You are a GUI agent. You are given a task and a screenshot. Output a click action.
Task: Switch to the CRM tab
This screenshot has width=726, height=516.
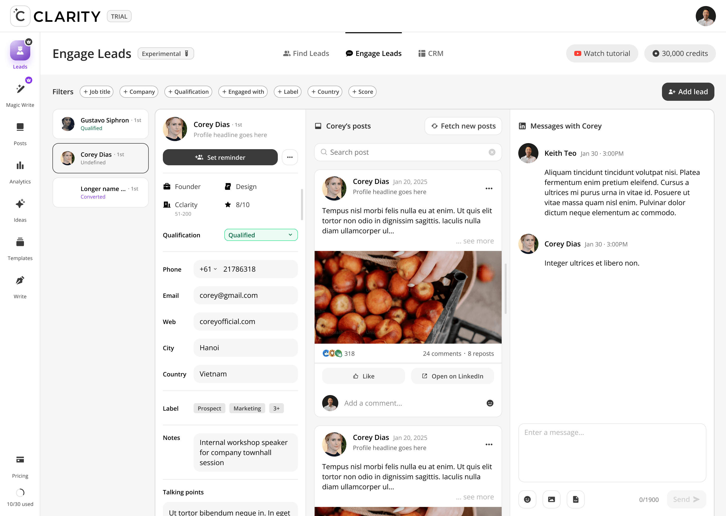(431, 53)
